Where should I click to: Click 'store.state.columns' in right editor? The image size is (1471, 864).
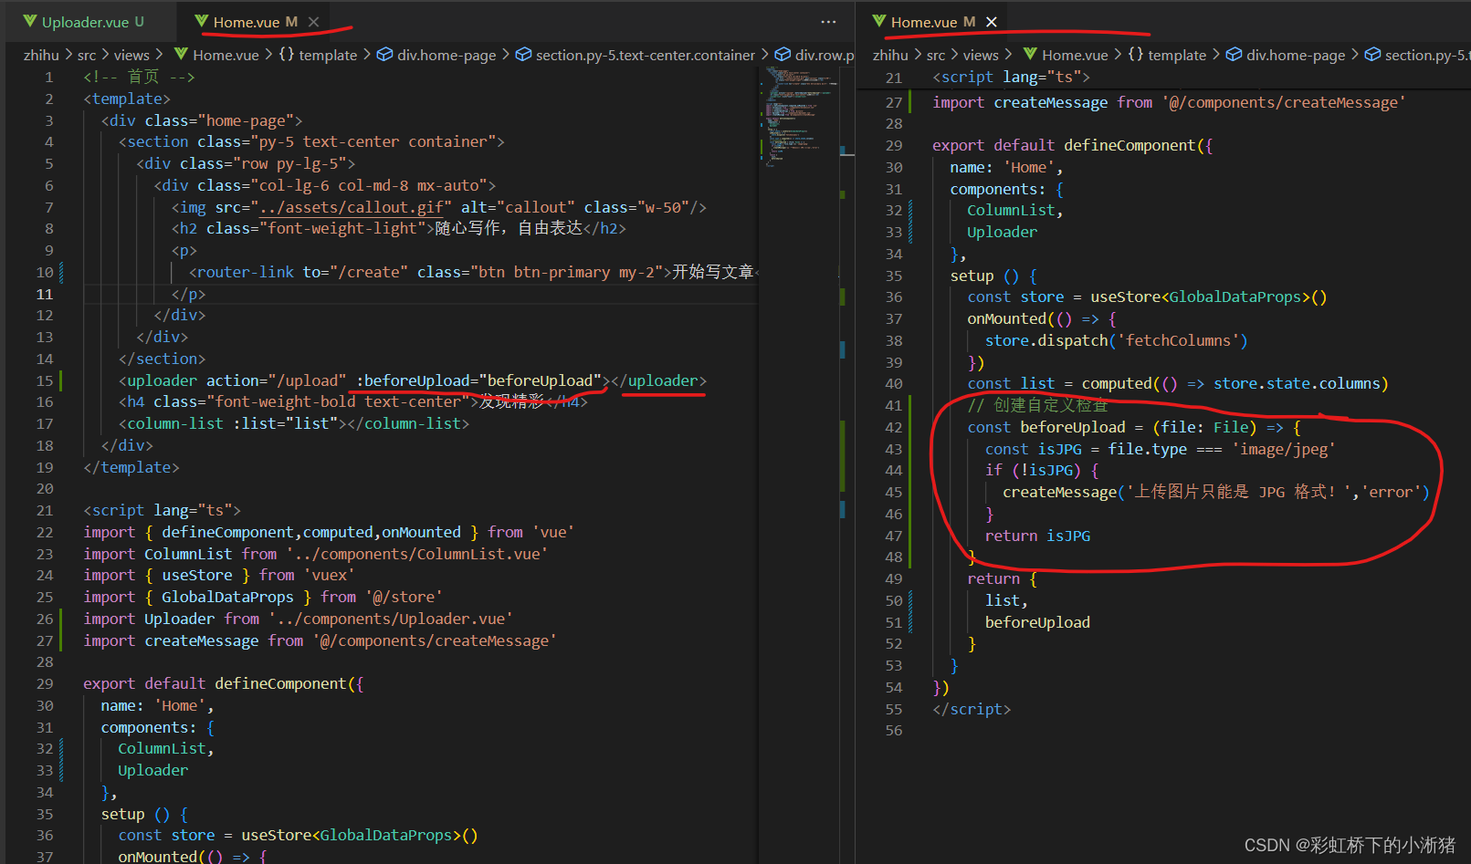1297,383
